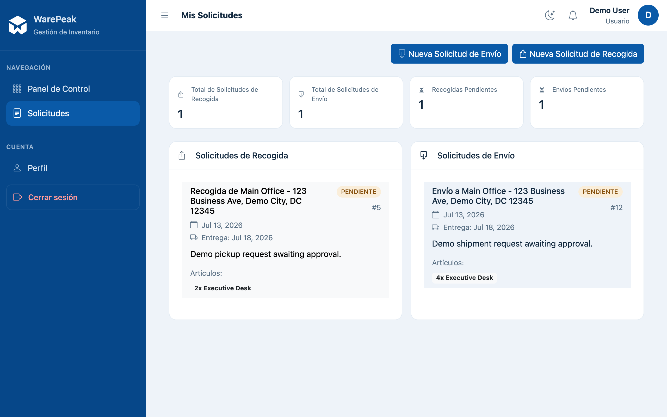Open the user avatar D menu
This screenshot has height=417, width=667.
pos(648,15)
